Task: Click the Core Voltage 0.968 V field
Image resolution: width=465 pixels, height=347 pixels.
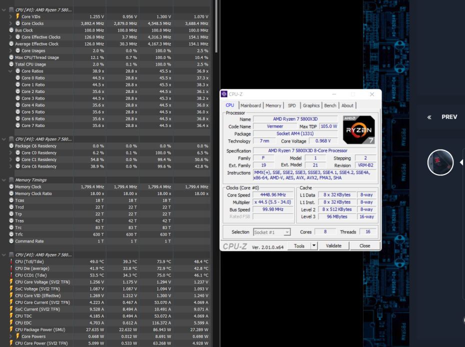Action: click(323, 141)
